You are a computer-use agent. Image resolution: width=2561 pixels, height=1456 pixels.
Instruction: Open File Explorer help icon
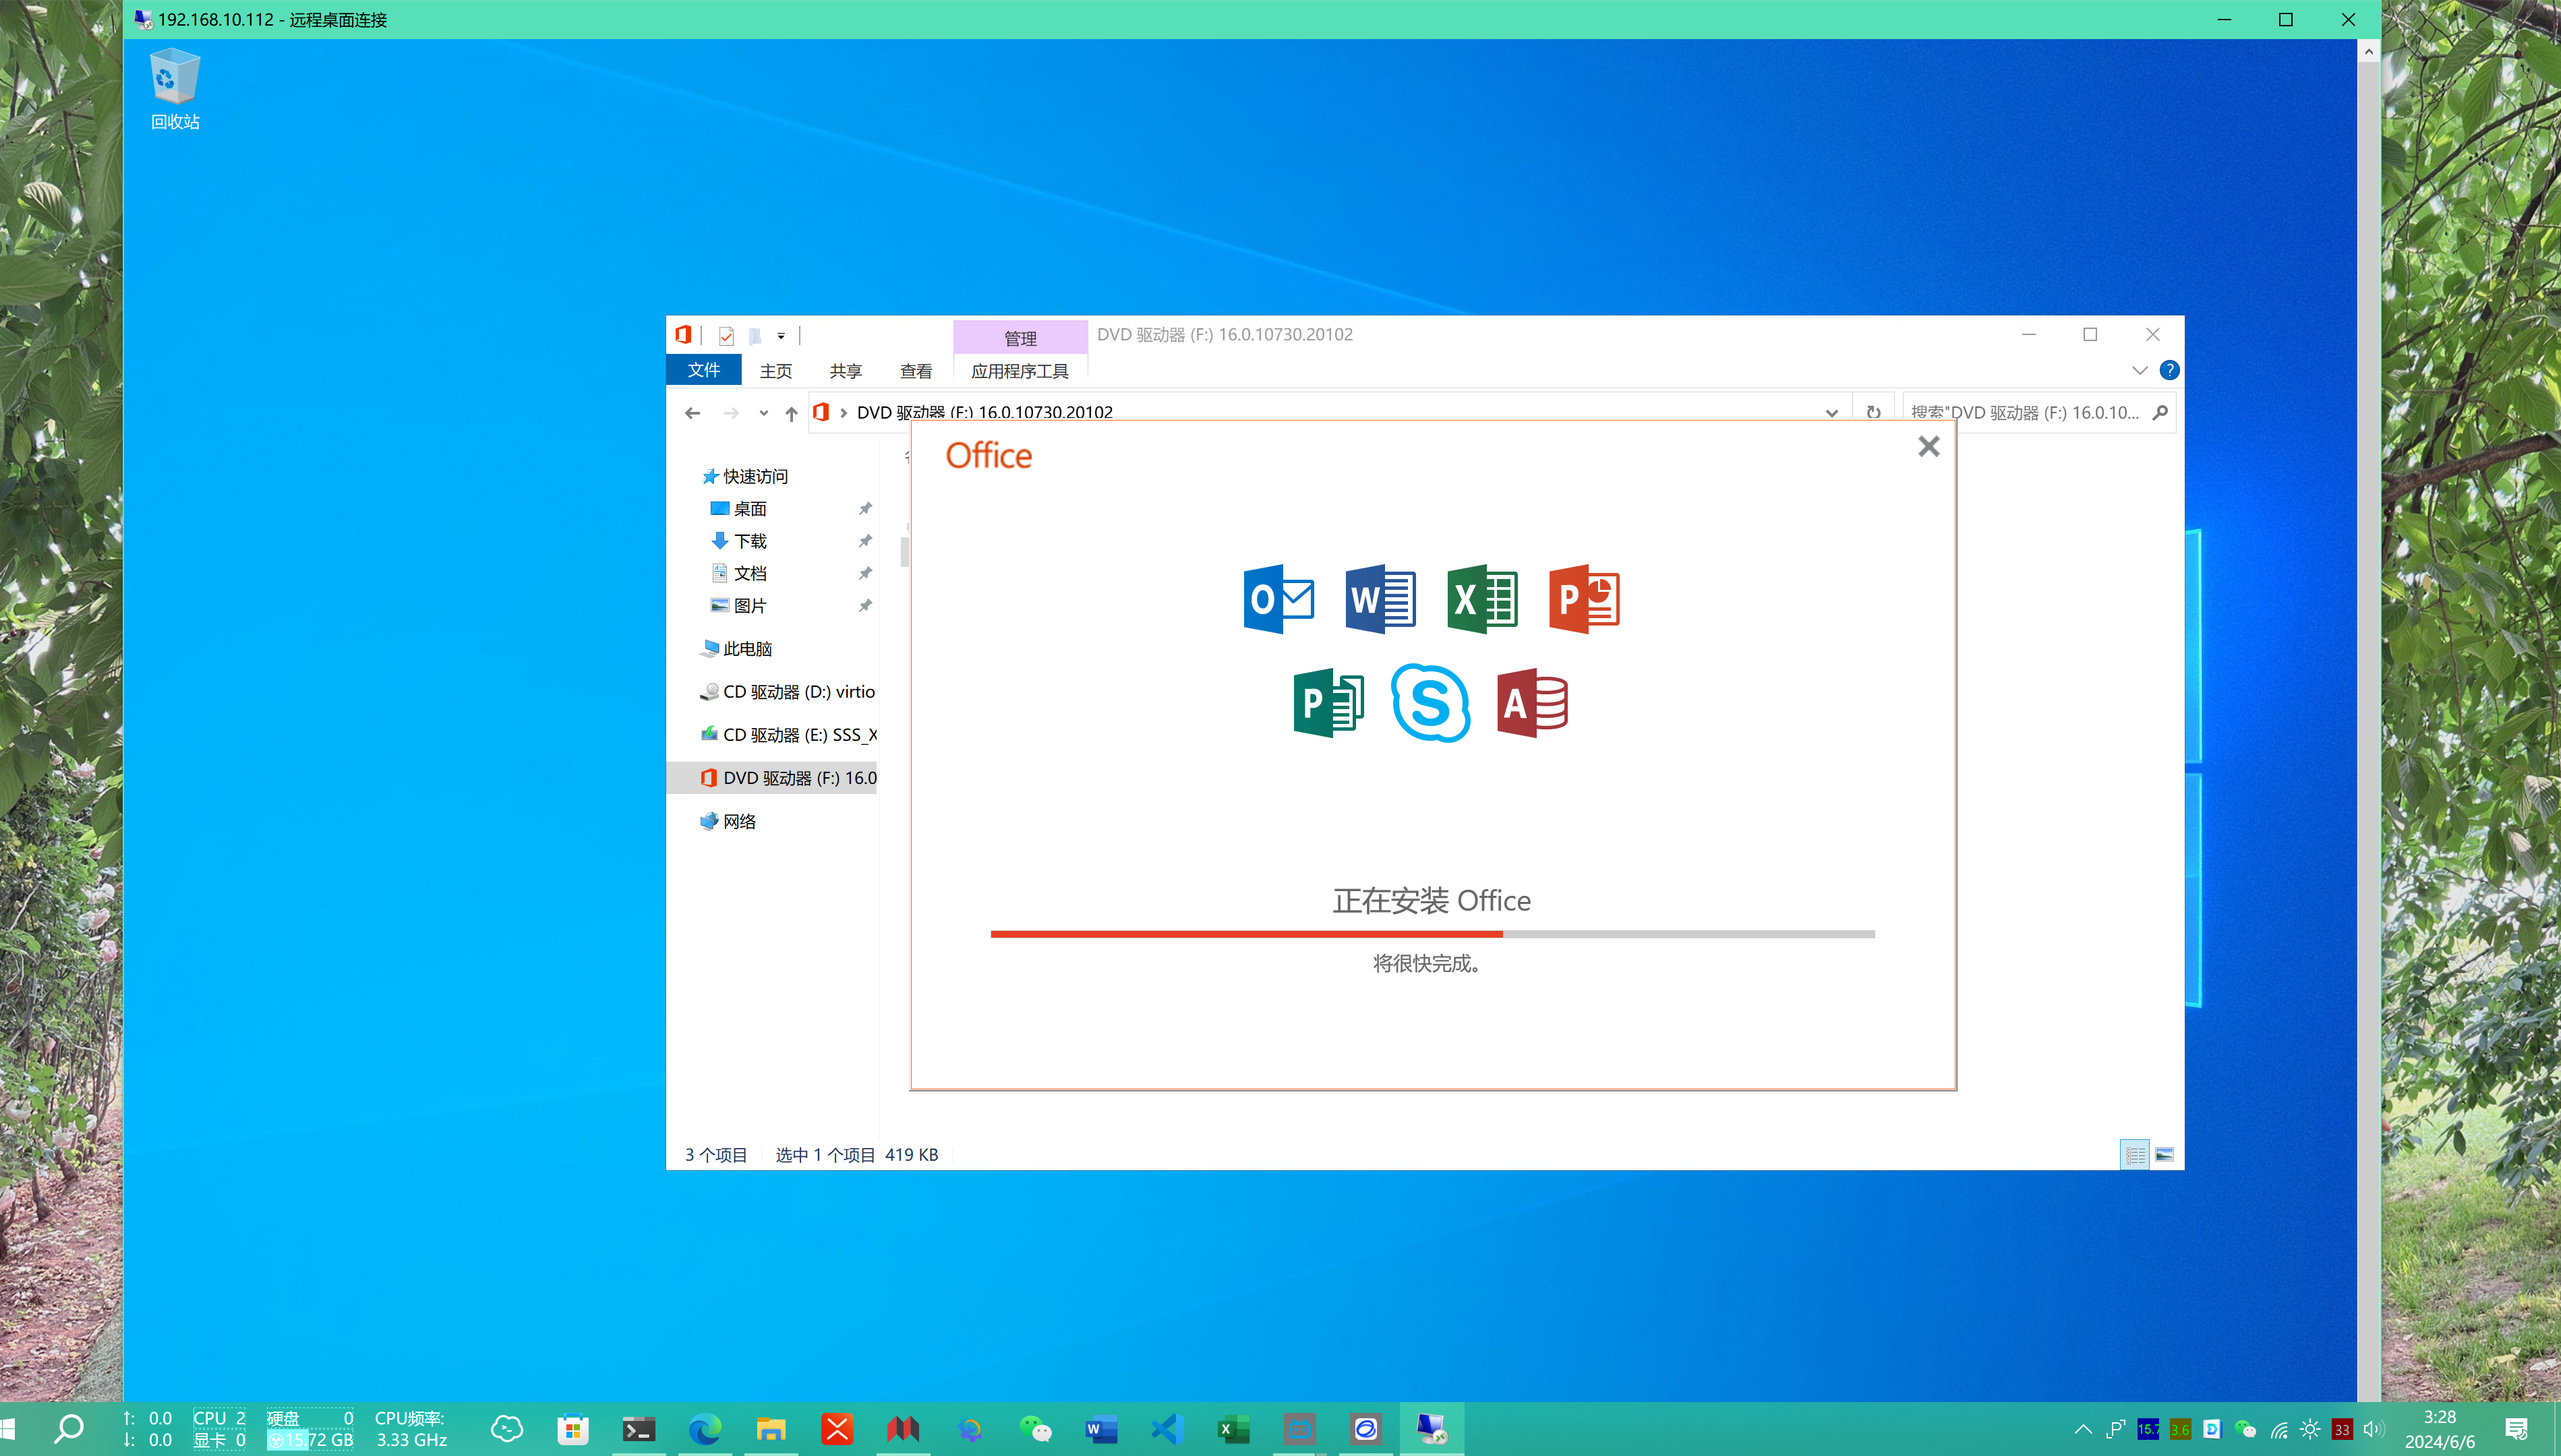2169,370
